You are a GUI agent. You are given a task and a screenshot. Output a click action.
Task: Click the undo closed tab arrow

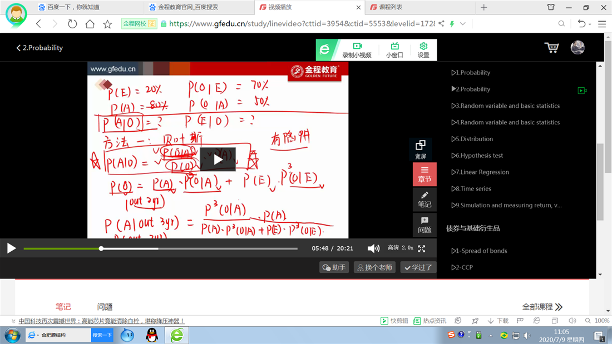[581, 24]
